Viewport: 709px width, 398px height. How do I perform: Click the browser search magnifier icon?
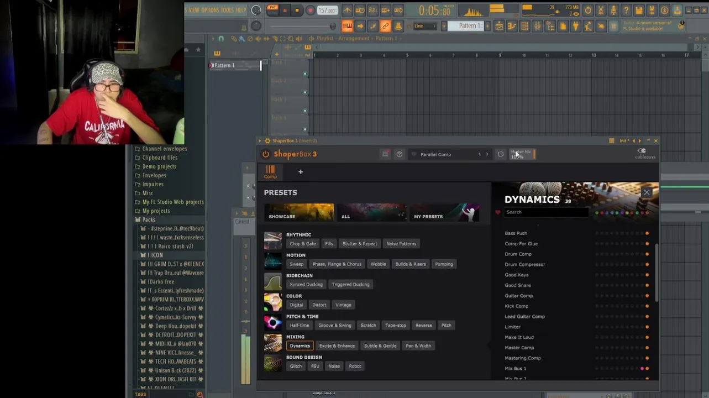pos(200,394)
